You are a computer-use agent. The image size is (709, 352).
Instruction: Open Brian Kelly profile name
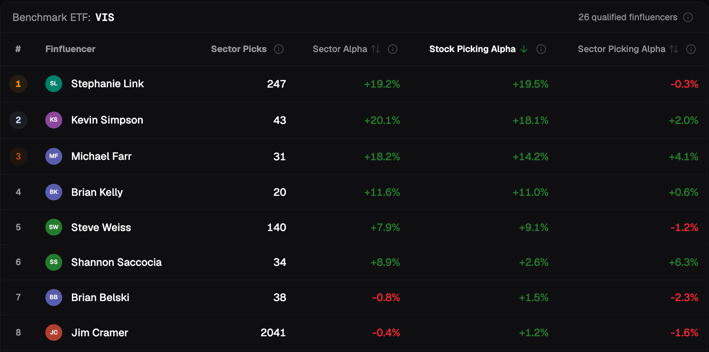point(97,192)
